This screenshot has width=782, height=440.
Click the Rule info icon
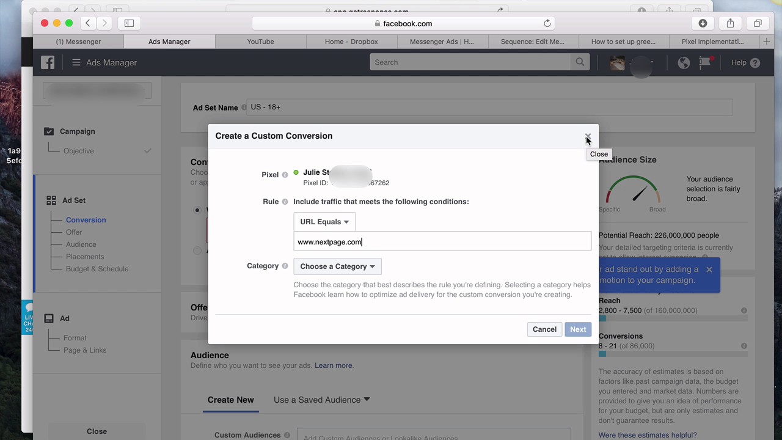coord(285,202)
